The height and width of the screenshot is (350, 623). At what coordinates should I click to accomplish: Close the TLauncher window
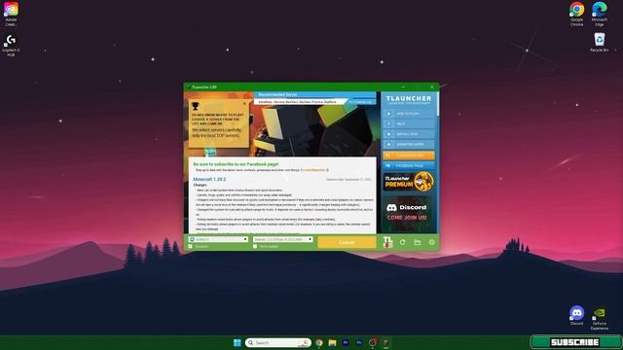(432, 87)
